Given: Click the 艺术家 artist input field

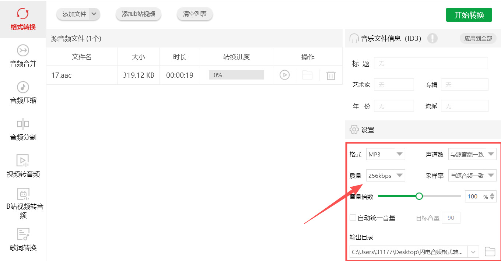Looking at the screenshot, I should [394, 85].
